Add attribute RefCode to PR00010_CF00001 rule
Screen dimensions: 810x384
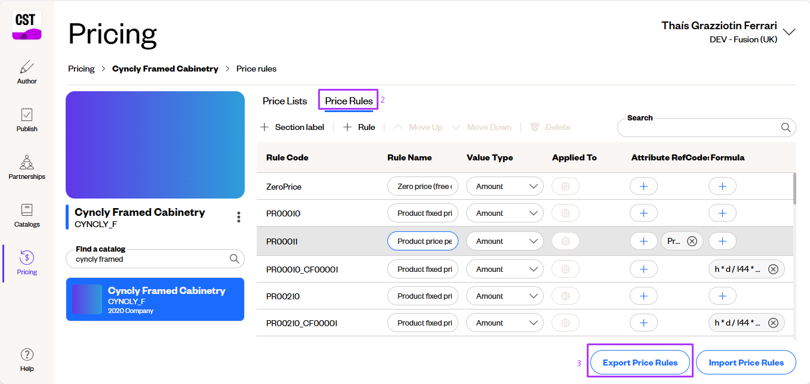643,269
